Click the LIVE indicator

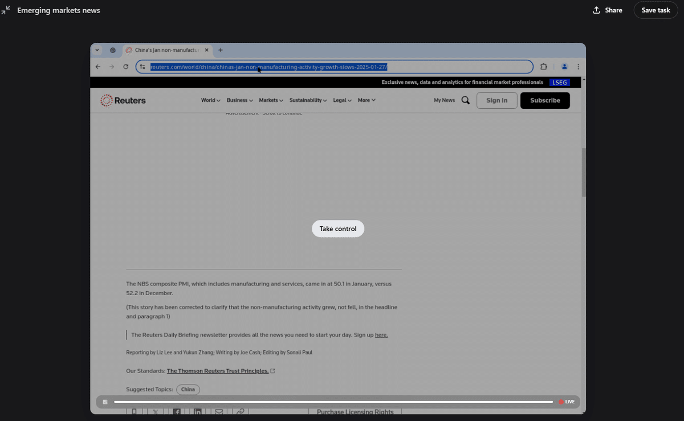click(567, 402)
